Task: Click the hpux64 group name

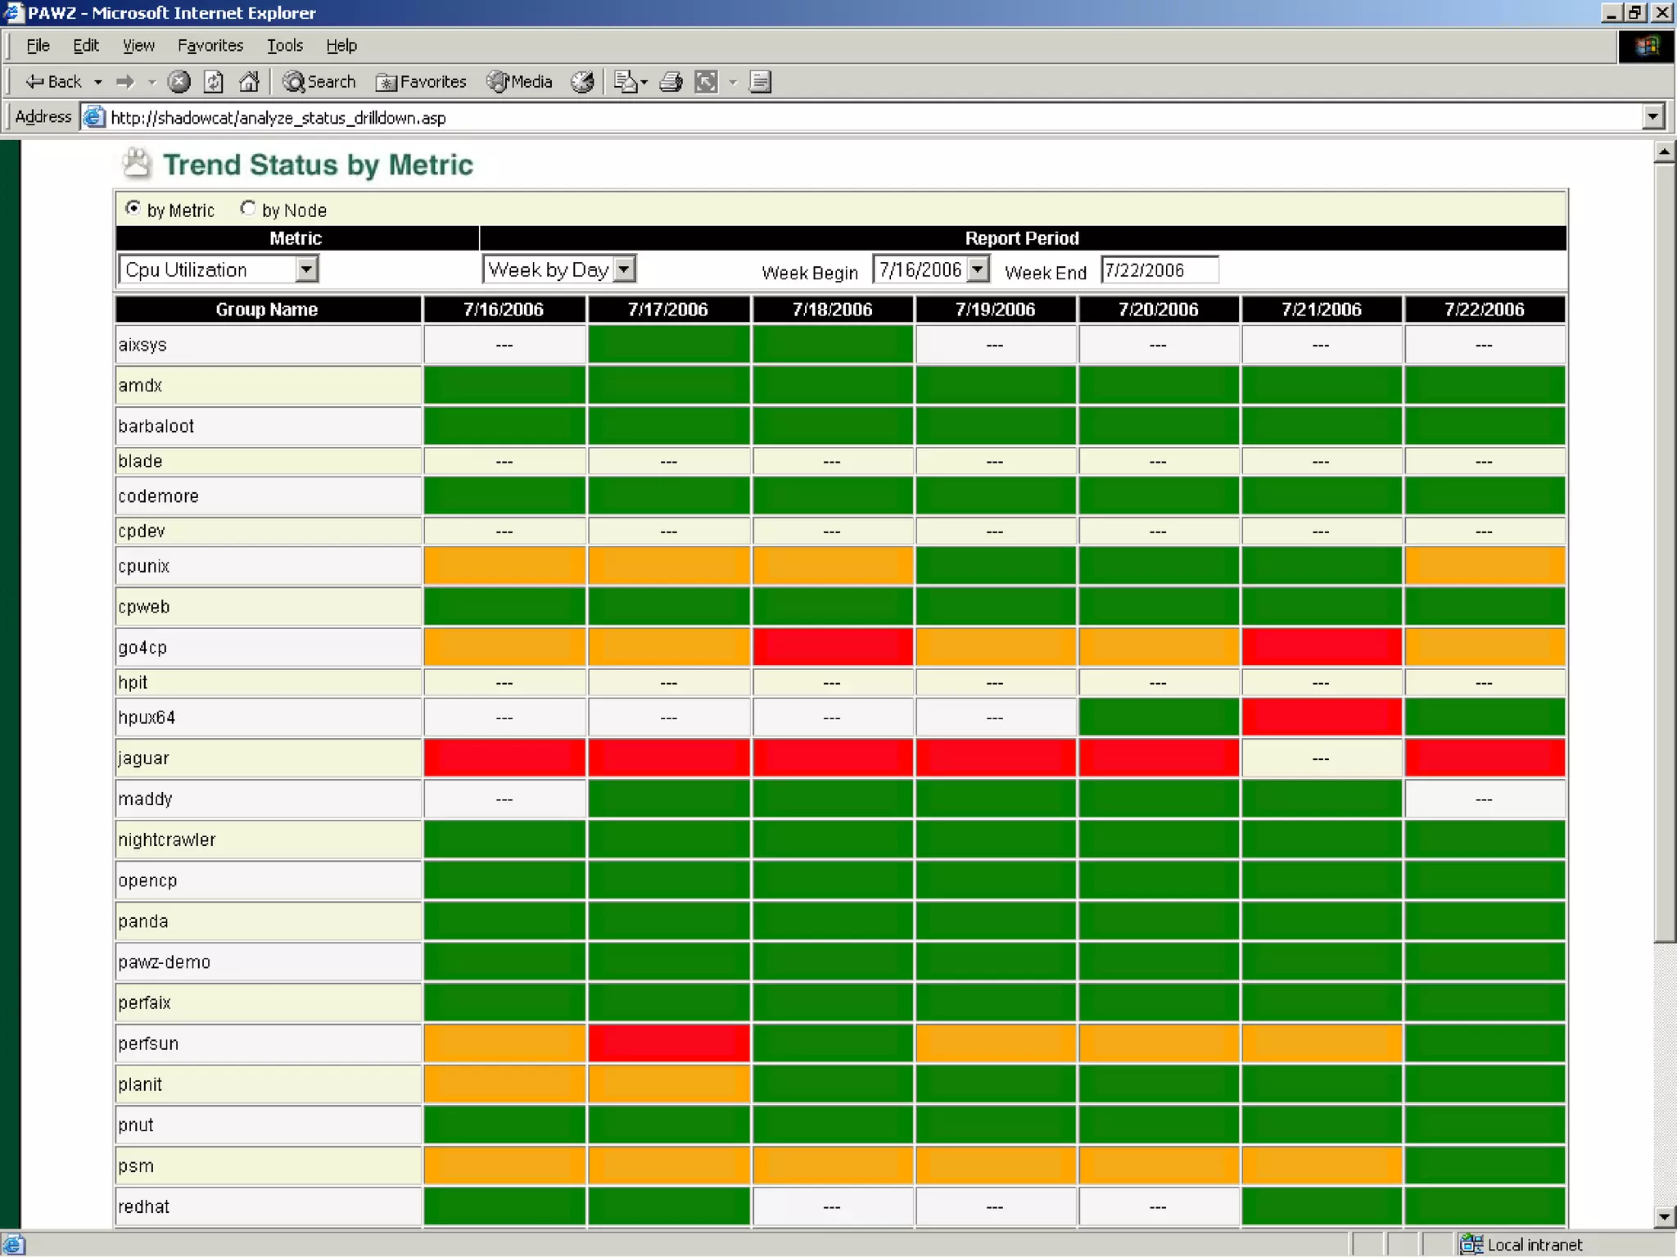Action: click(147, 718)
